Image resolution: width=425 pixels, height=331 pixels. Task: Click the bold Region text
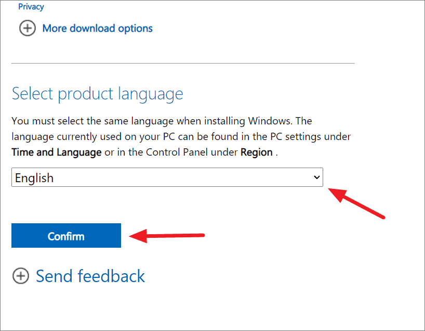(257, 152)
